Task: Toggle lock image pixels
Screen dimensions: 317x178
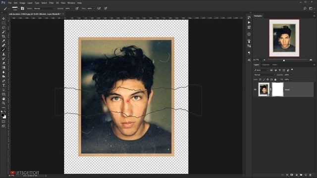Action: (264, 80)
